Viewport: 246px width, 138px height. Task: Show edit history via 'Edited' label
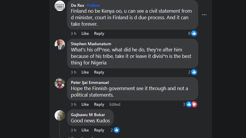pyautogui.click(x=115, y=104)
